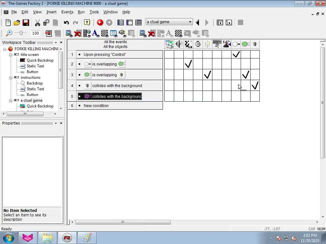This screenshot has width=326, height=244.
Task: Save with the red floppy icon
Action: 26,23
